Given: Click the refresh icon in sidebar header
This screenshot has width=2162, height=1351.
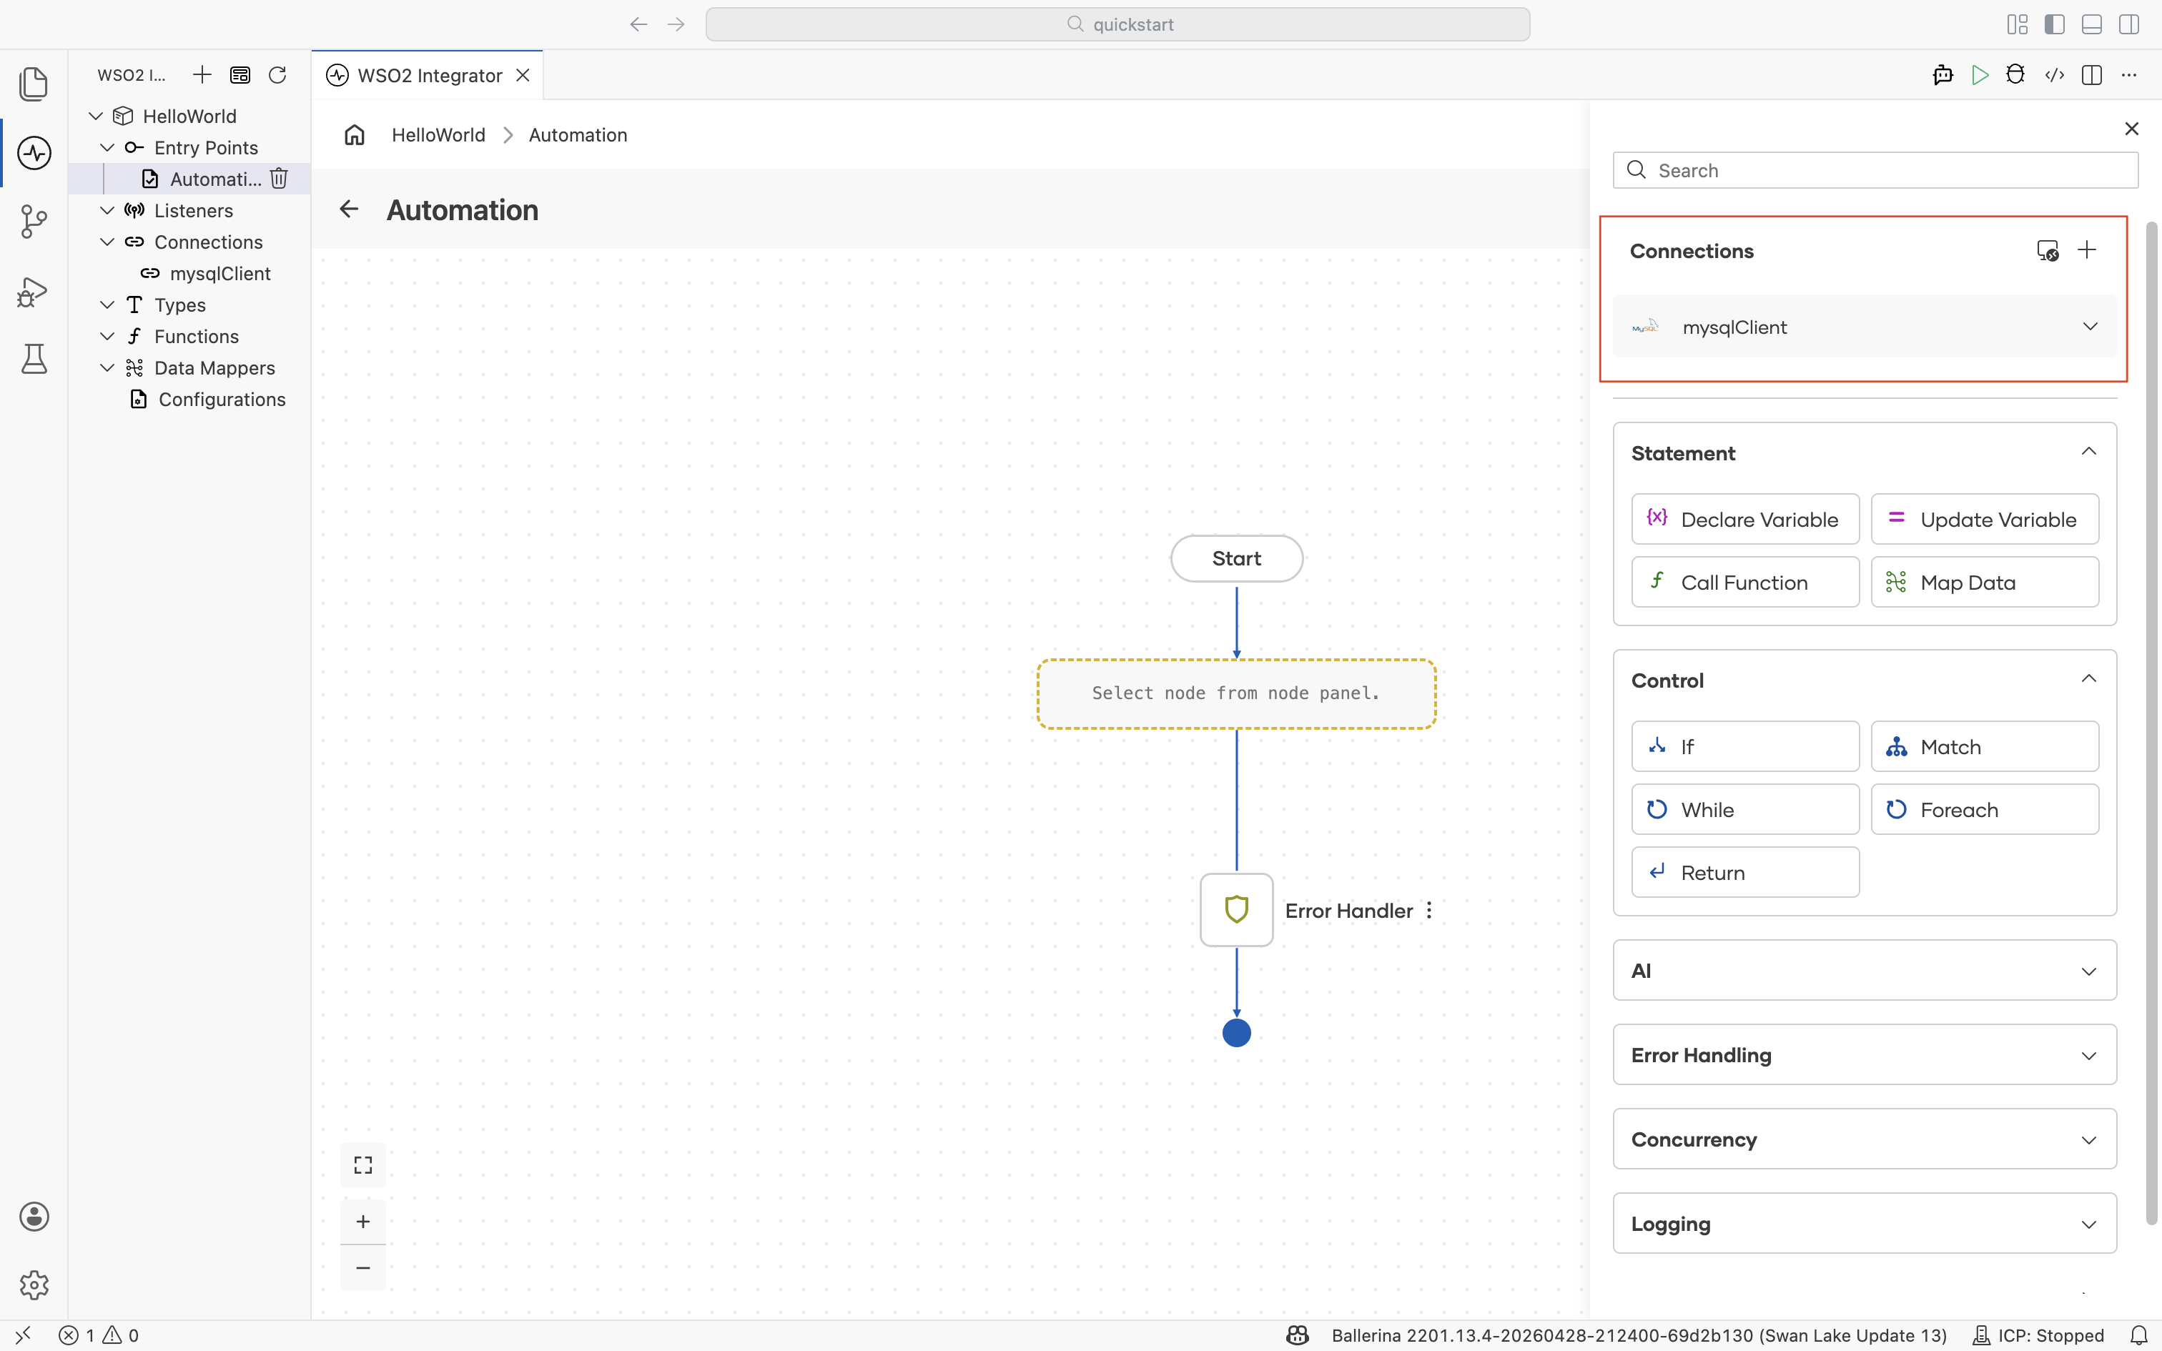Looking at the screenshot, I should 278,75.
